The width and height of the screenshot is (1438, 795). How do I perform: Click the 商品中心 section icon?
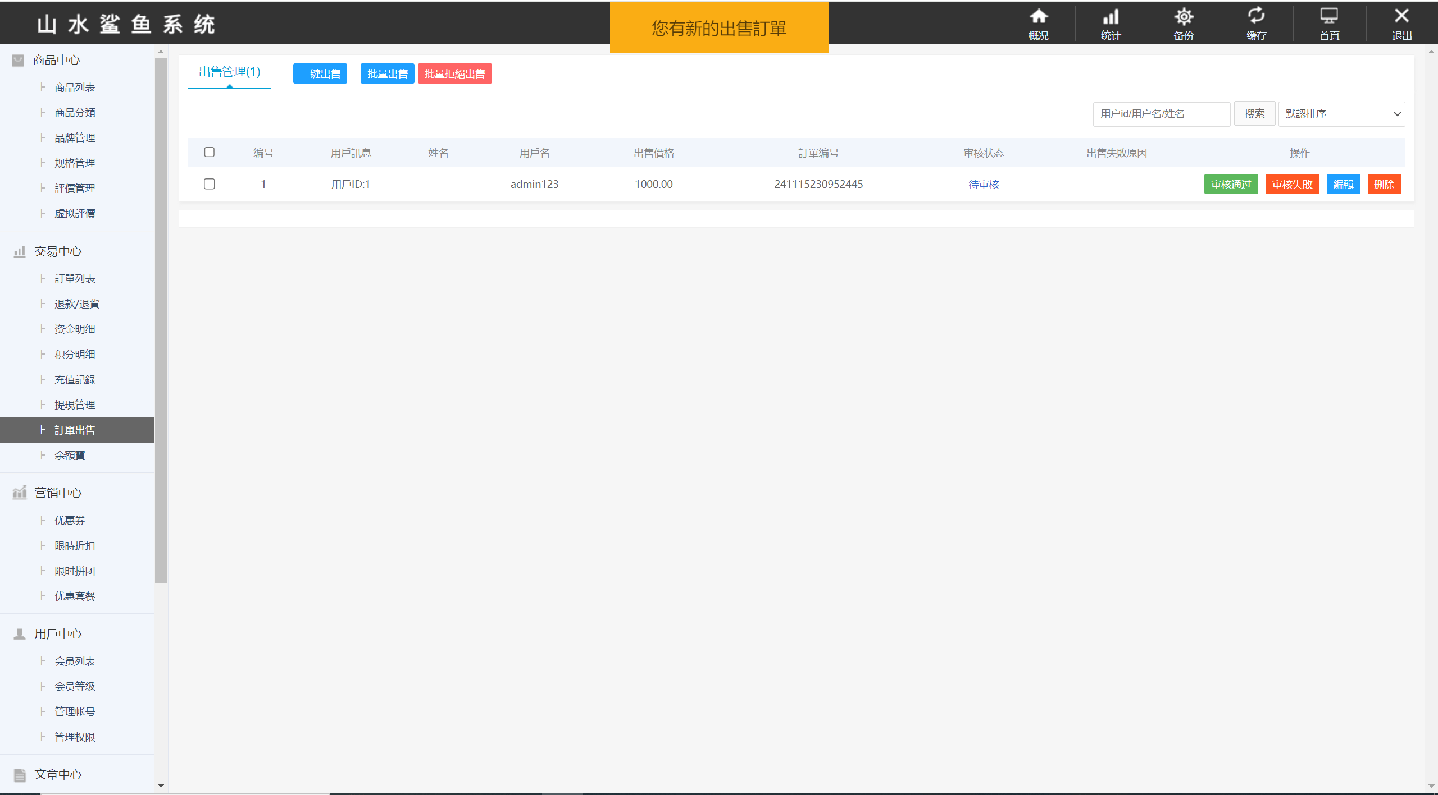click(18, 60)
